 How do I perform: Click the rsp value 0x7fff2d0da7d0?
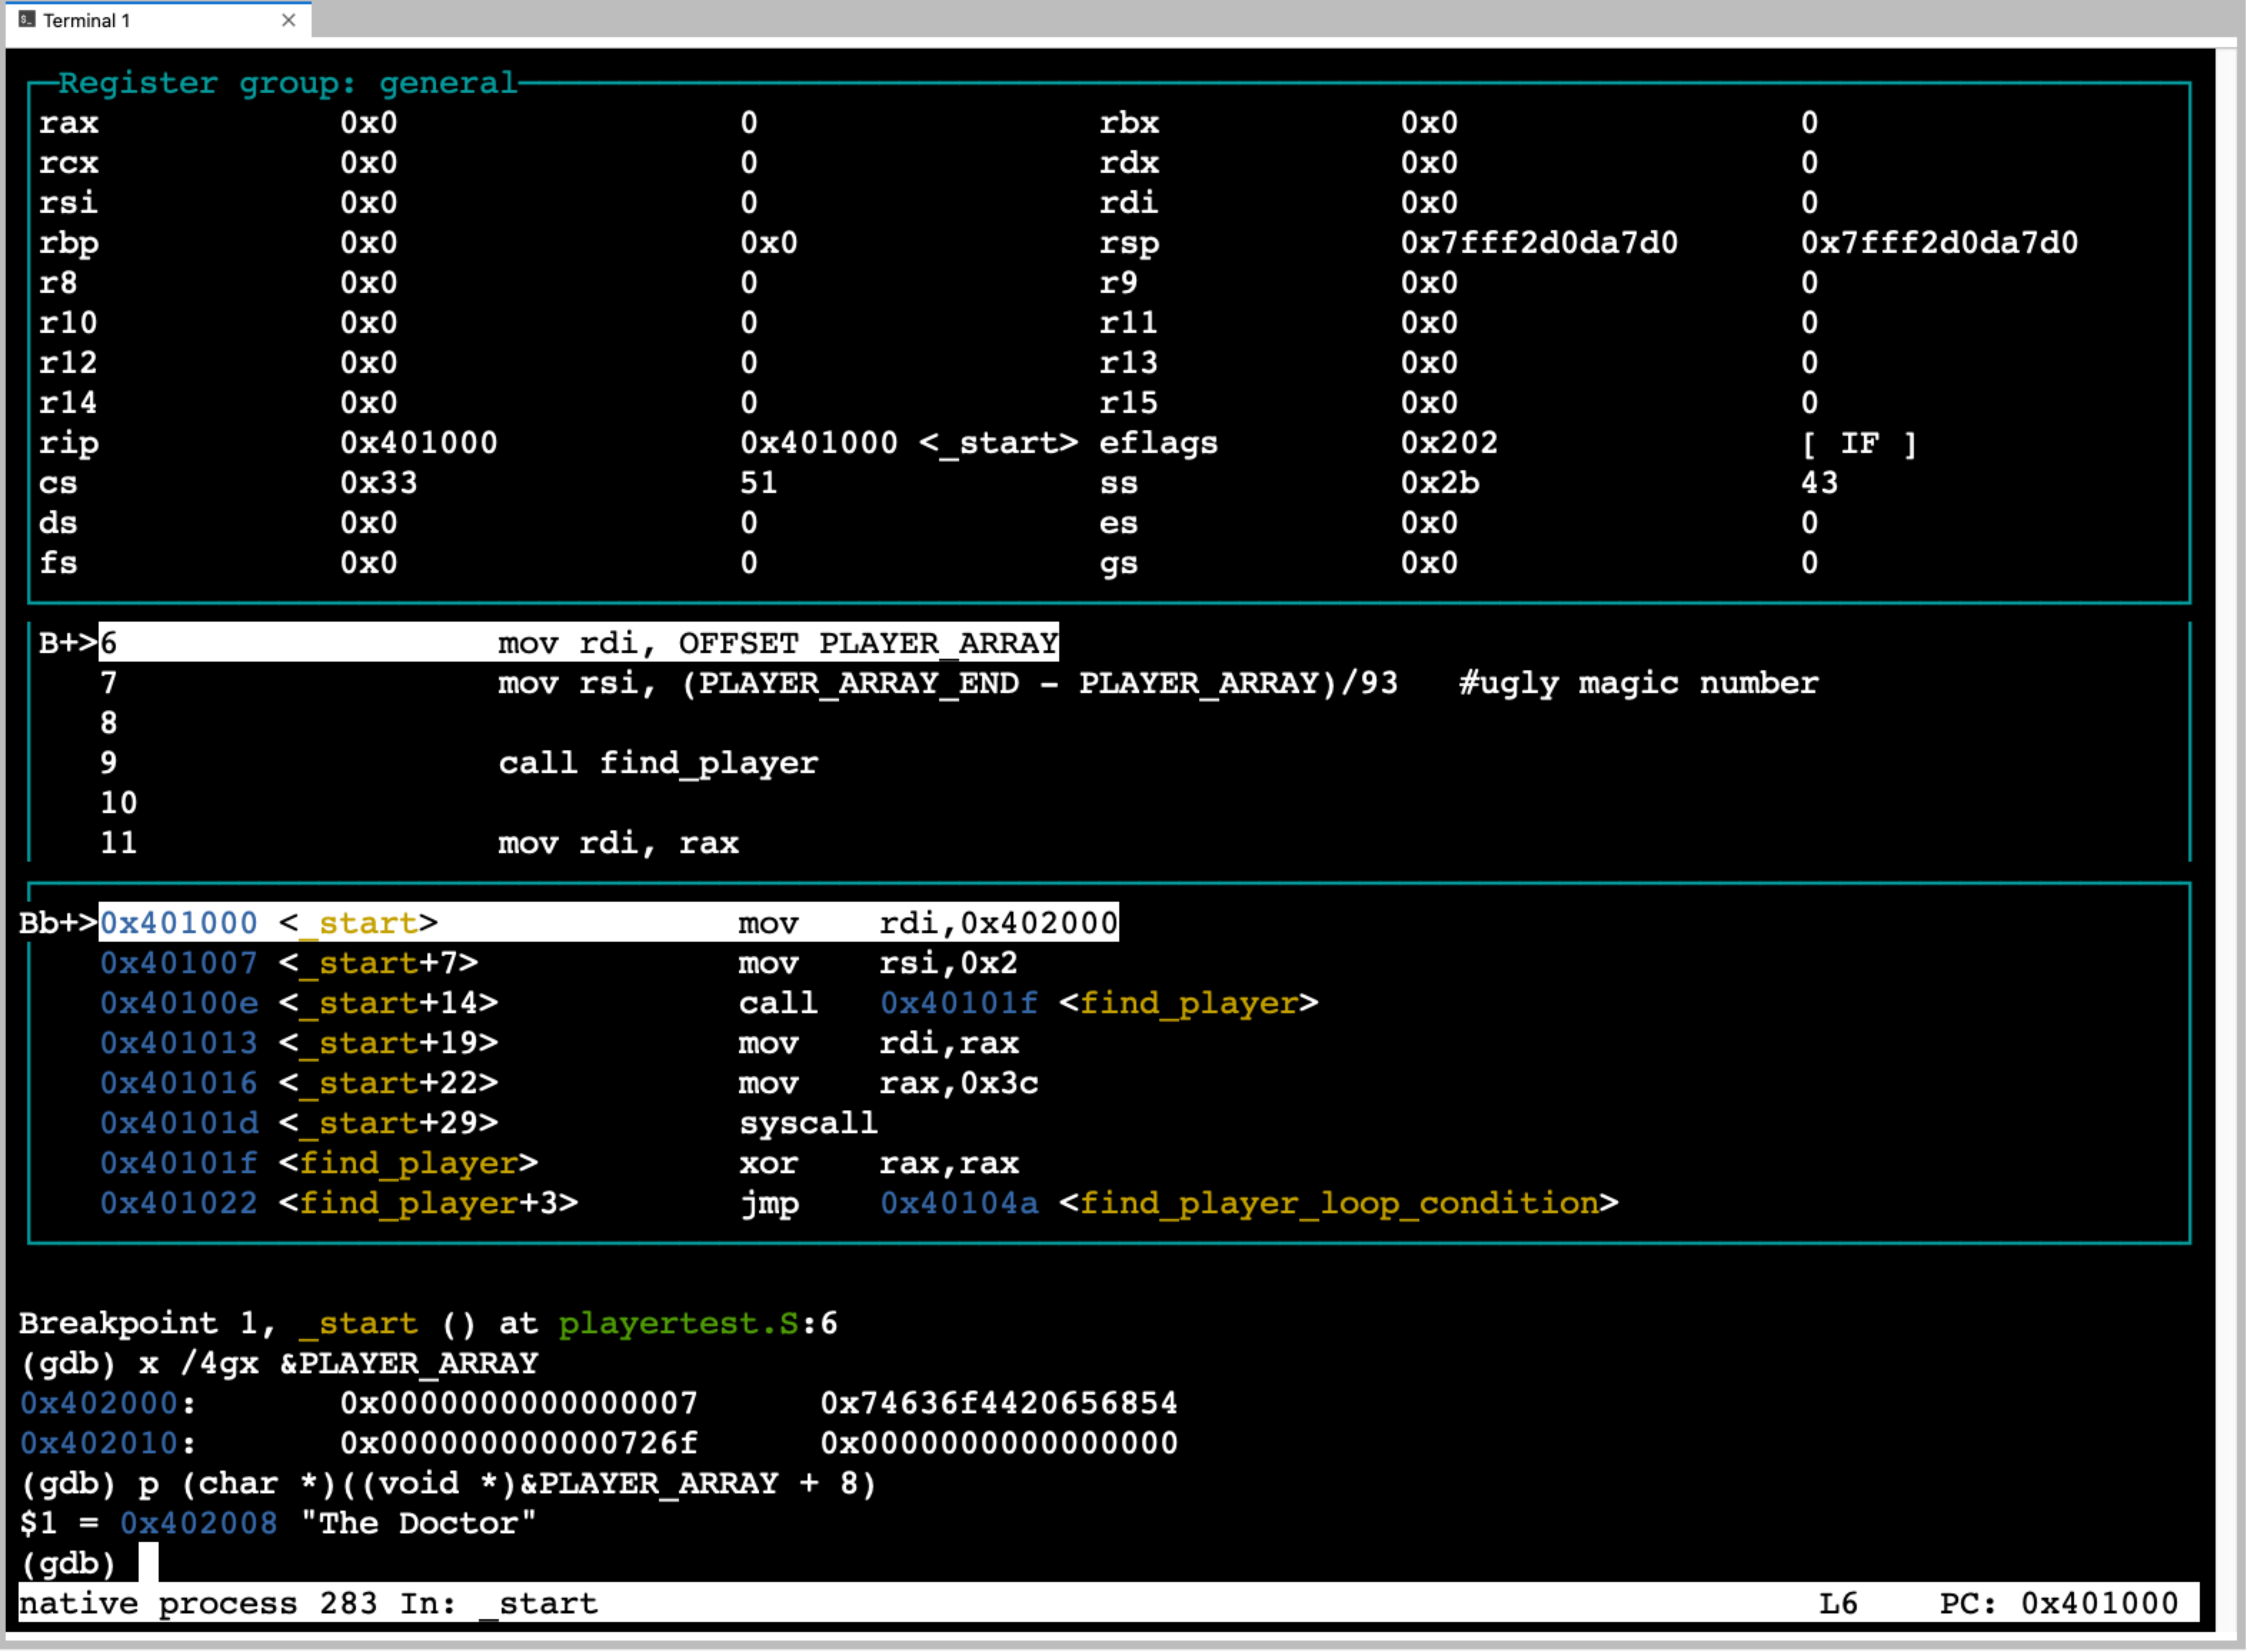1539,243
